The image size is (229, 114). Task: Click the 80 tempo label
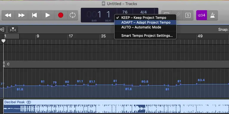67,82
